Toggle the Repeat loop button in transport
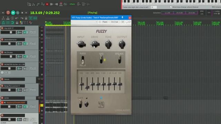The image size is (221, 124). pyautogui.click(x=18, y=13)
